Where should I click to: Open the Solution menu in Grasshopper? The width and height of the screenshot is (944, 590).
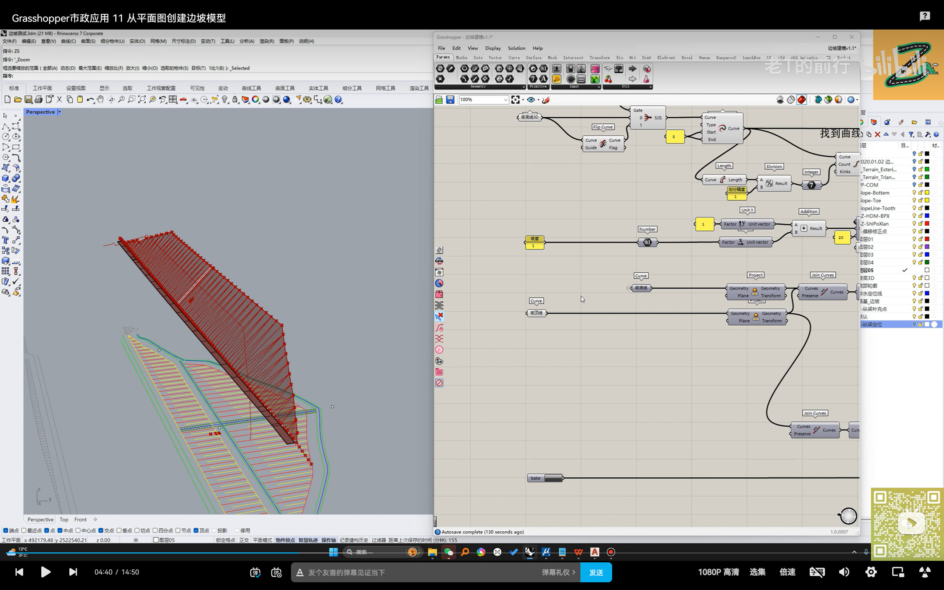pos(516,48)
